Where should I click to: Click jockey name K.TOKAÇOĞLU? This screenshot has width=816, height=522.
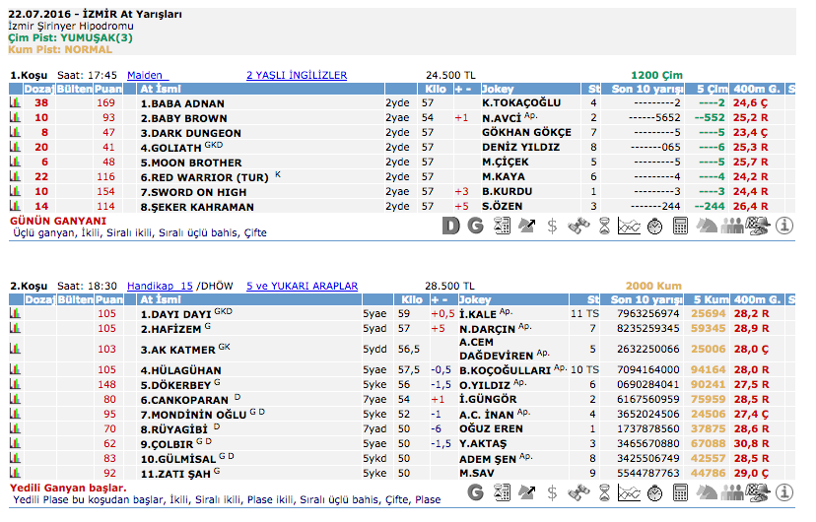pos(520,102)
